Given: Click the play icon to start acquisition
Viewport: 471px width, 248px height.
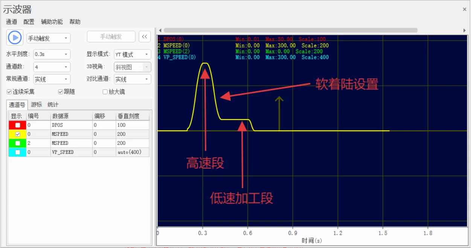Looking at the screenshot, I should tap(15, 37).
